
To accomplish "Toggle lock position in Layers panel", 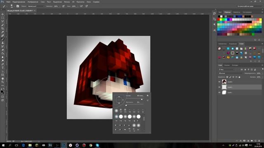I will point(233,77).
